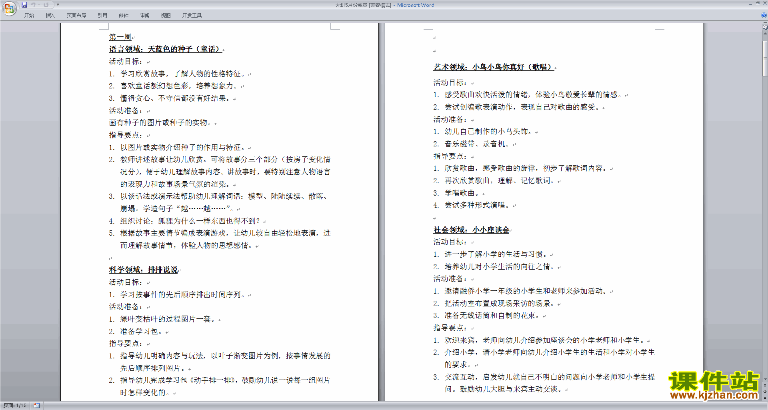Undo the last action
768x410 pixels.
point(33,5)
